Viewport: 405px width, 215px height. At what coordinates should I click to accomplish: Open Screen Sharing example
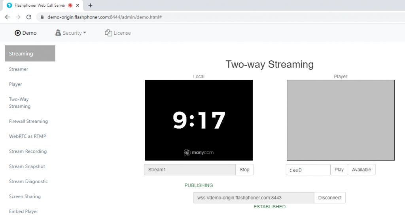[x=25, y=196]
